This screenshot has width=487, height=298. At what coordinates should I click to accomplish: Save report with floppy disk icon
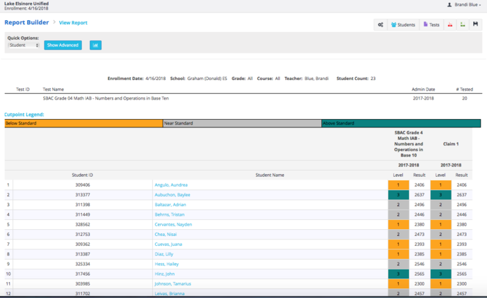point(475,24)
